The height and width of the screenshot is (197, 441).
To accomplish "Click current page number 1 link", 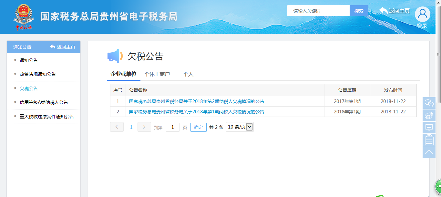I will (131, 127).
